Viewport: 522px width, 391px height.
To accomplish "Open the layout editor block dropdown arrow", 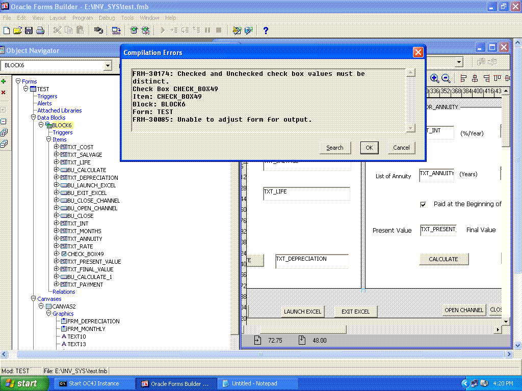I will (459, 62).
